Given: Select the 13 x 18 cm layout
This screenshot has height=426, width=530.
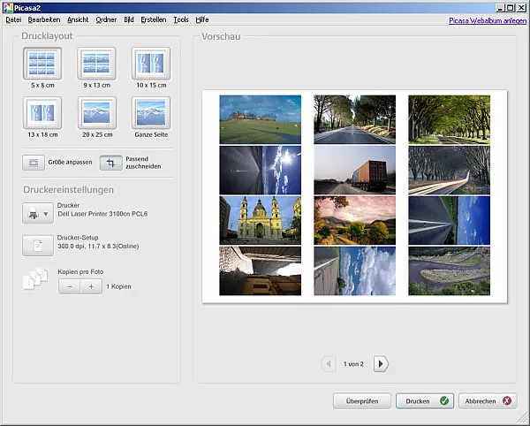Looking at the screenshot, I should click(x=43, y=113).
